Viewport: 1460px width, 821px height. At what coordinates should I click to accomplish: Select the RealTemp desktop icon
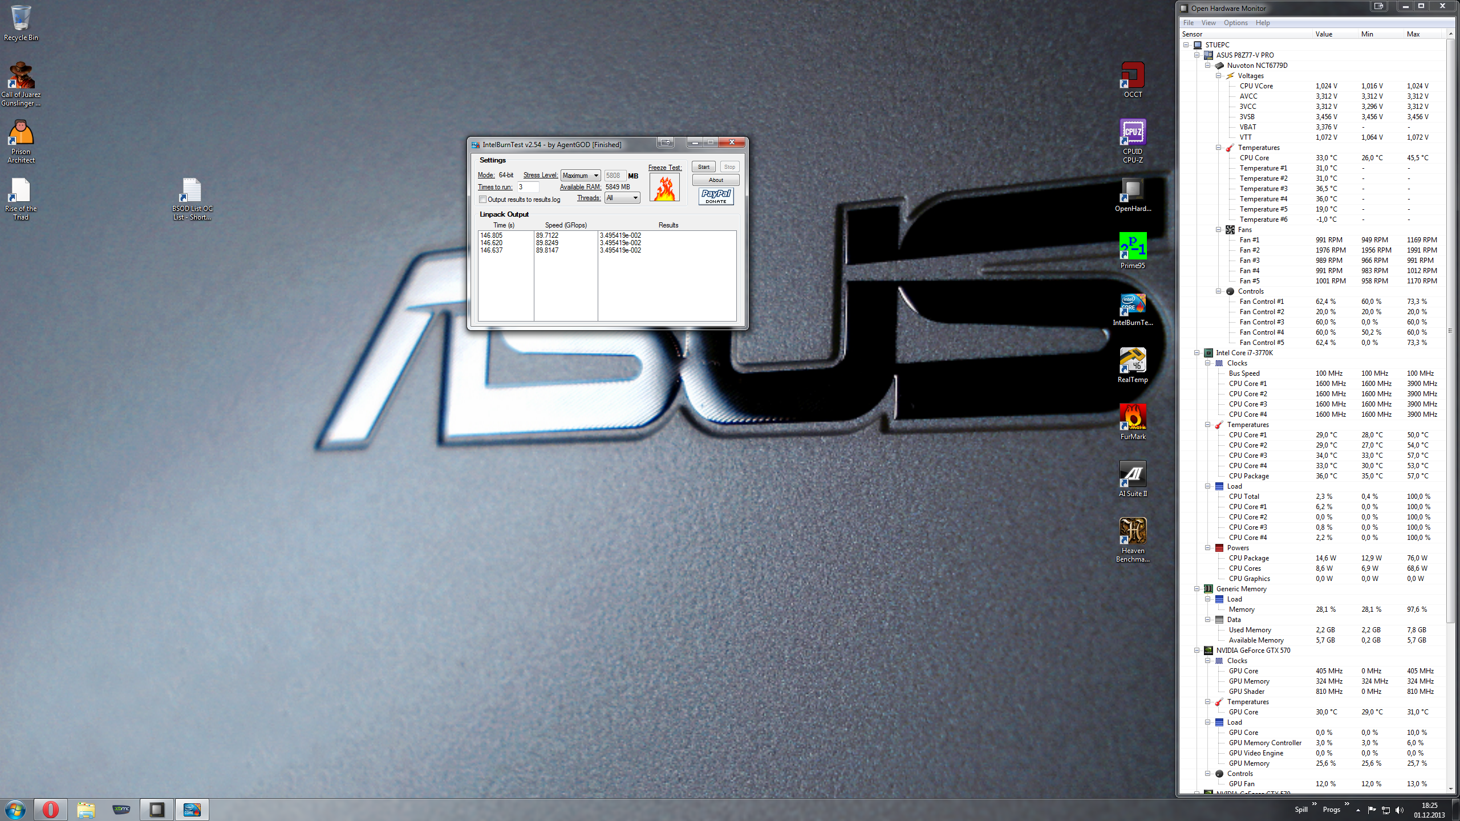coord(1133,365)
